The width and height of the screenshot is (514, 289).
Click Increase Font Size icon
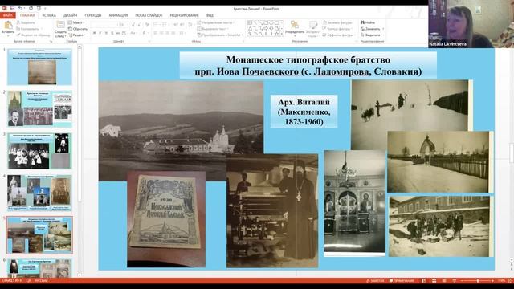pyautogui.click(x=133, y=24)
